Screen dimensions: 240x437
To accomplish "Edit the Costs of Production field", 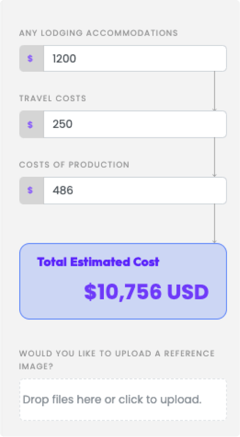I will [x=135, y=190].
